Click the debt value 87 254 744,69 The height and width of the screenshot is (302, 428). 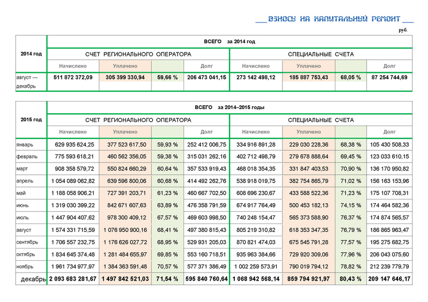[x=389, y=78]
